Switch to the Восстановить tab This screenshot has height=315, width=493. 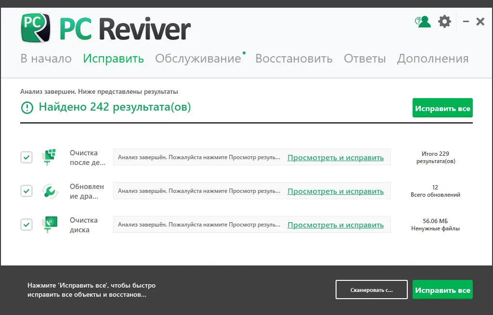(294, 58)
